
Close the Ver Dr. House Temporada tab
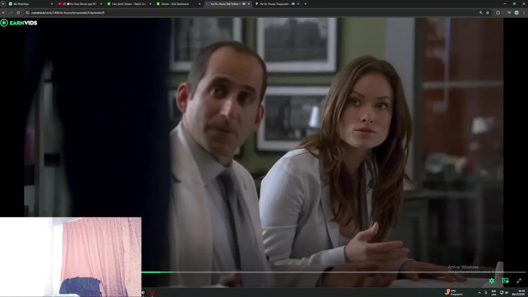[x=298, y=4]
